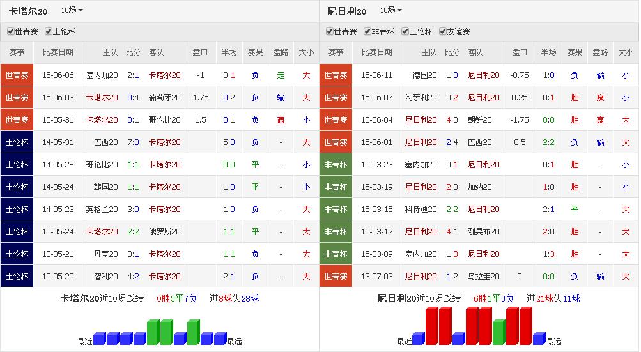Click 乌拉圭20 team name
Image resolution: width=641 pixels, height=352 pixels.
pyautogui.click(x=483, y=277)
